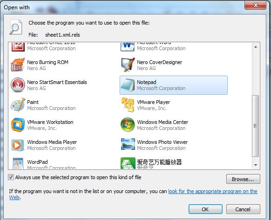Select the Windows Media Player icon
This screenshot has width=271, height=220.
pyautogui.click(x=18, y=145)
